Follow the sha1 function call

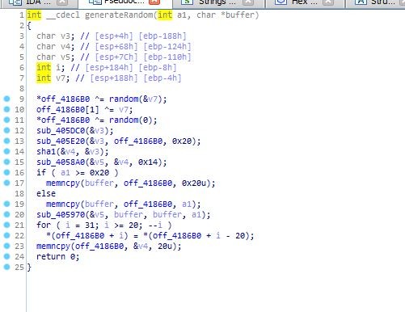point(46,151)
